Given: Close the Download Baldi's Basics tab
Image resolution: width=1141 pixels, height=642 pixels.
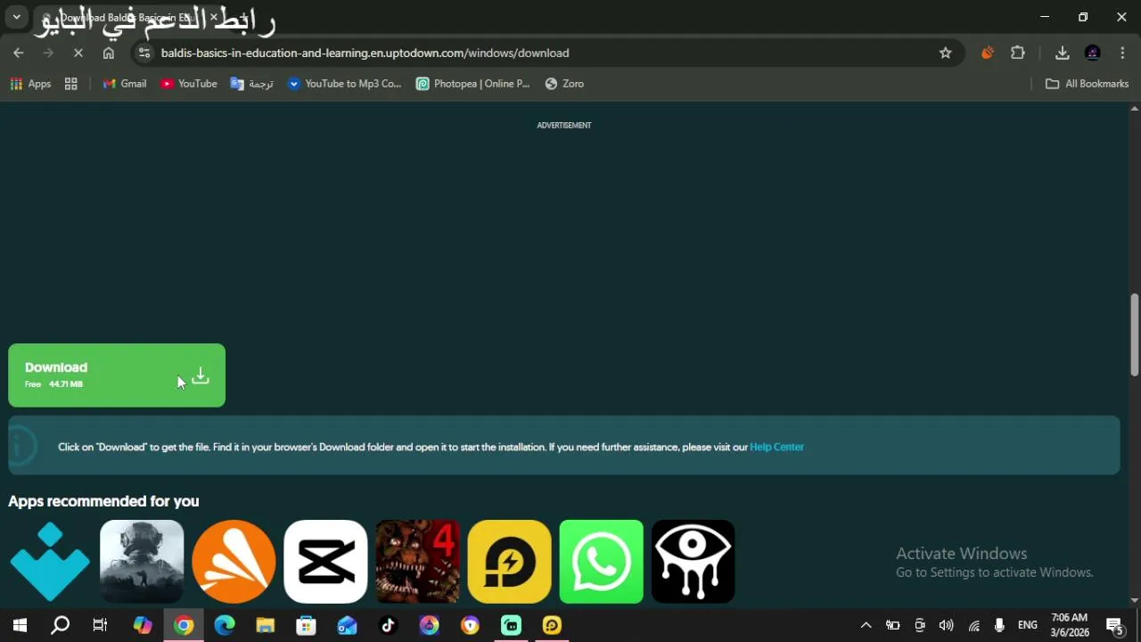Looking at the screenshot, I should (x=213, y=17).
